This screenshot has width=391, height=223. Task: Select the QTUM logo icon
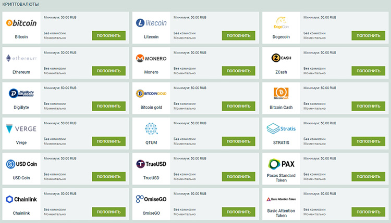[151, 128]
